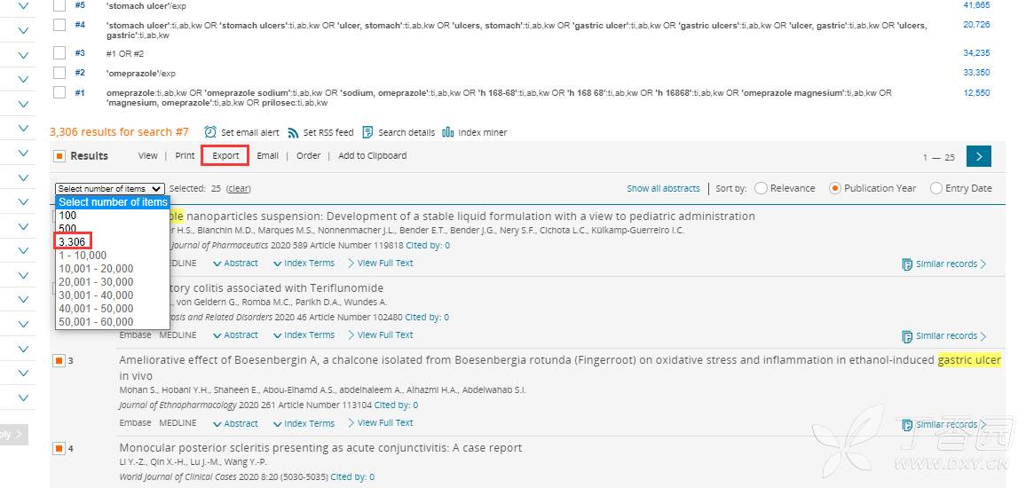Deselect result number 3 checkbox

[x=59, y=360]
